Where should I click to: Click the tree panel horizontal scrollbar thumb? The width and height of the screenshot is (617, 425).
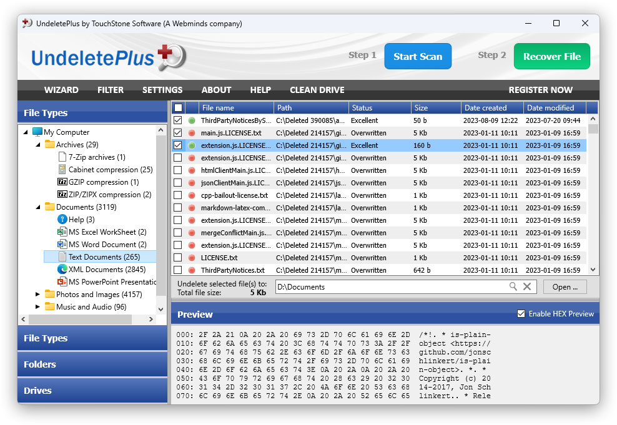click(x=81, y=320)
